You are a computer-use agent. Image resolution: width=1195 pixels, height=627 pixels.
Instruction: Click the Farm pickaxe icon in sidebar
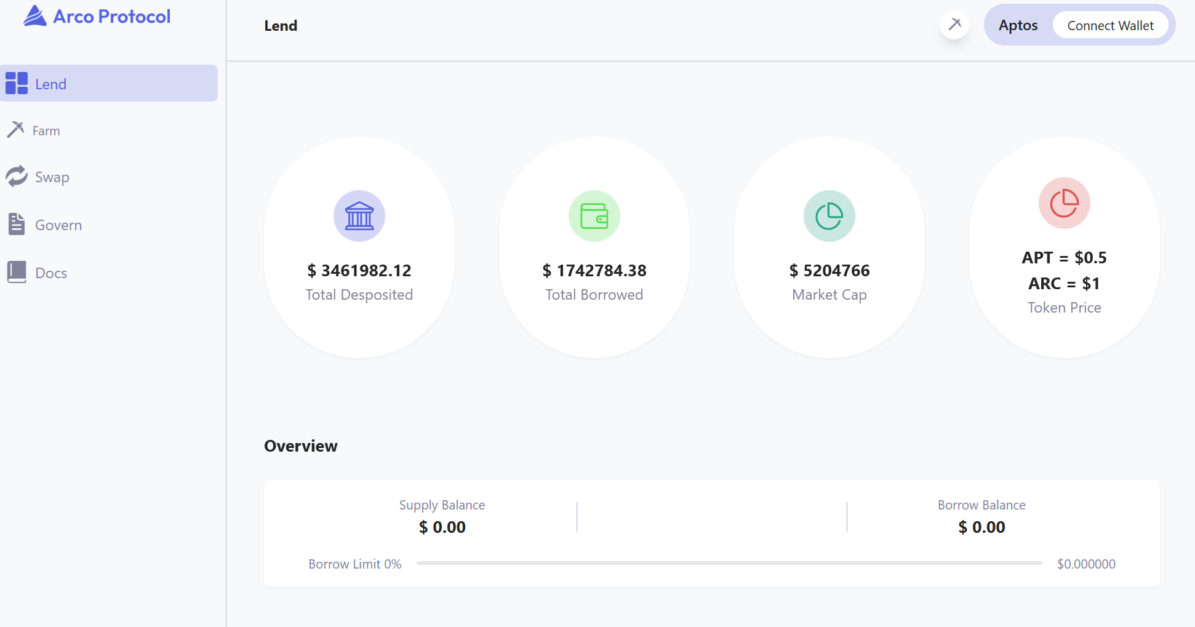click(x=15, y=130)
